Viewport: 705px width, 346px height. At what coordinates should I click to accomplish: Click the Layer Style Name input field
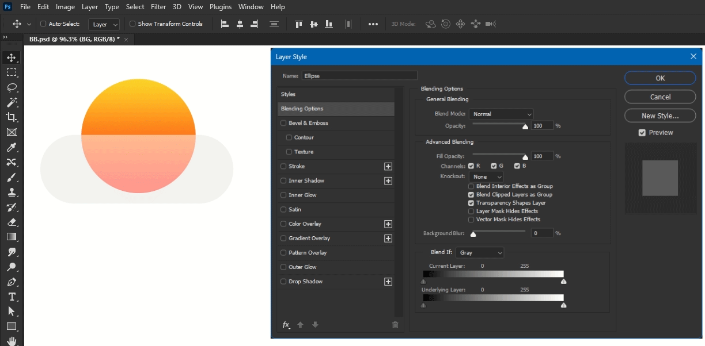[x=359, y=75]
